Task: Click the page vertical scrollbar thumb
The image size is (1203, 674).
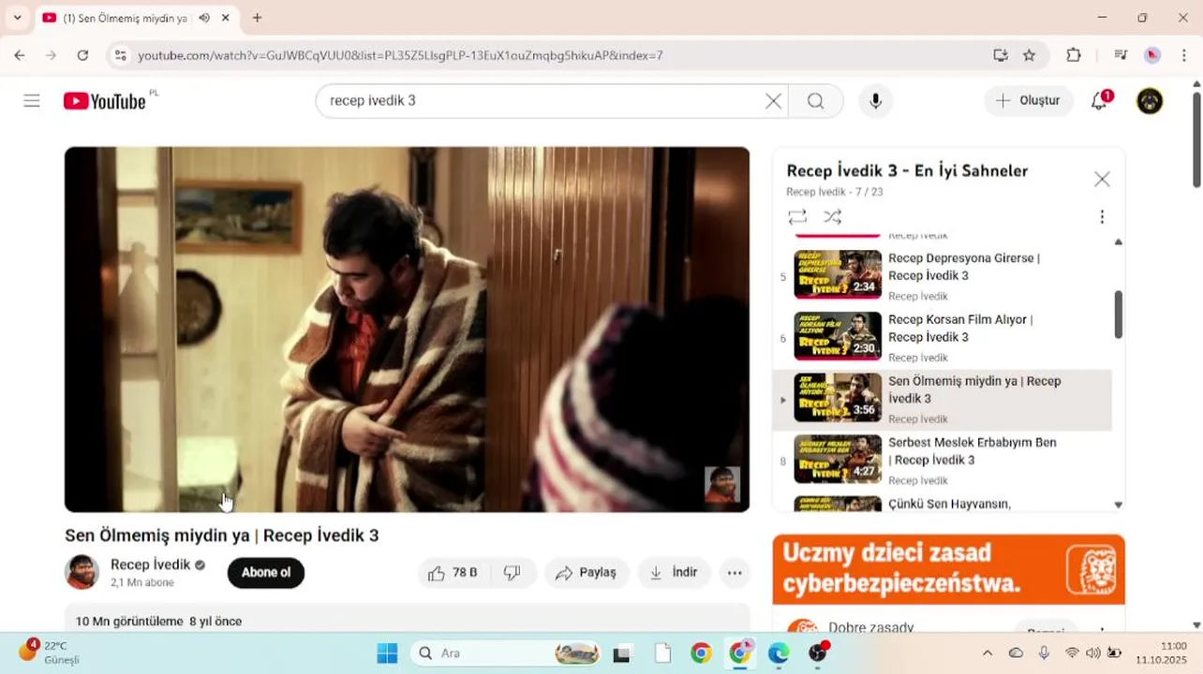Action: 1197,139
